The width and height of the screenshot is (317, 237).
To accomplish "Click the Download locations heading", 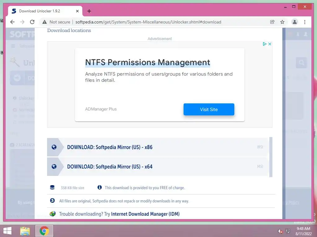I will [69, 31].
